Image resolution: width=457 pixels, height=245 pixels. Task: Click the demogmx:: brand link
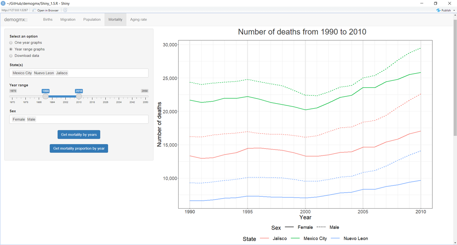pos(16,20)
